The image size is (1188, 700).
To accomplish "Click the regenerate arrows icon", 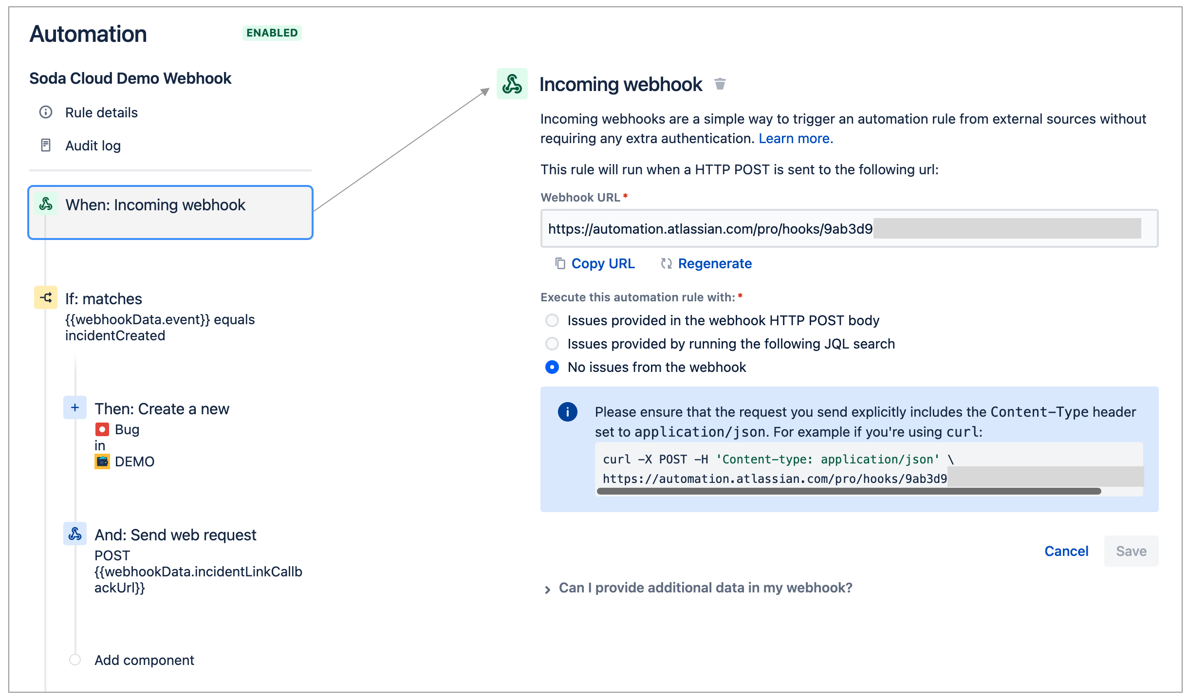I will [667, 263].
